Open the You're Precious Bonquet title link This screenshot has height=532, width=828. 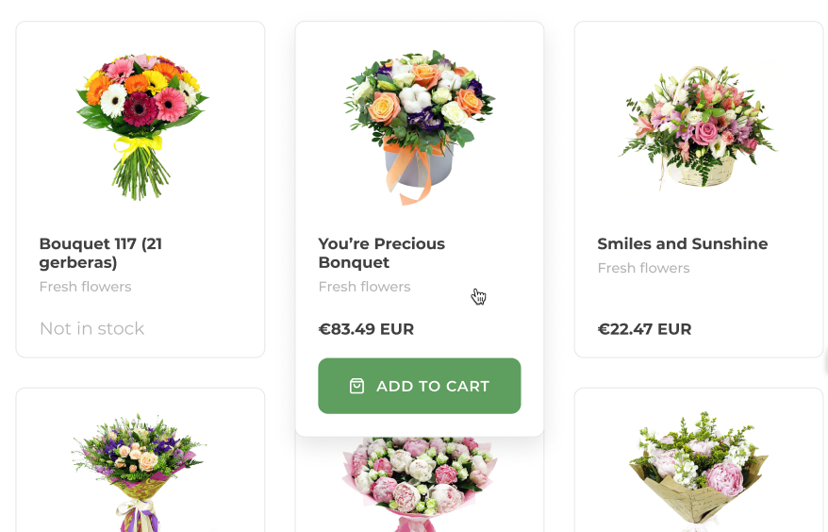(x=381, y=253)
